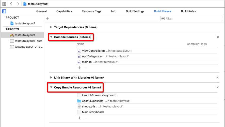
Task: Select Assets.xcassets in bundle resources
Action: [147, 101]
